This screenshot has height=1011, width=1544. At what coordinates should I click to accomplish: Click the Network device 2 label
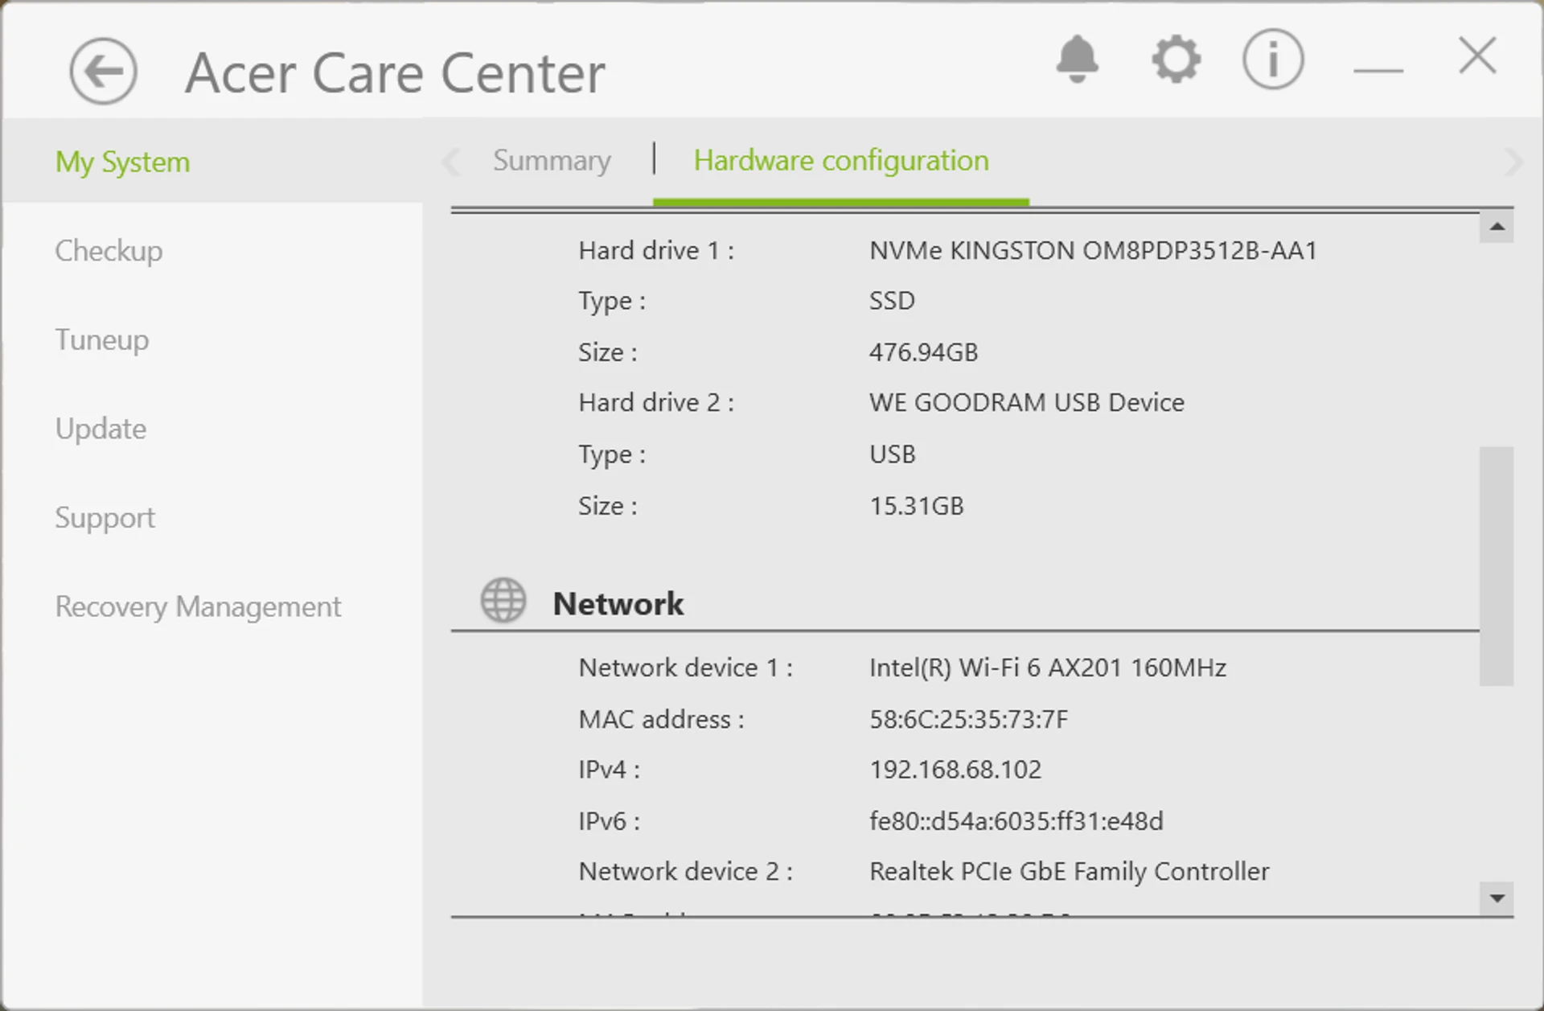pyautogui.click(x=685, y=872)
